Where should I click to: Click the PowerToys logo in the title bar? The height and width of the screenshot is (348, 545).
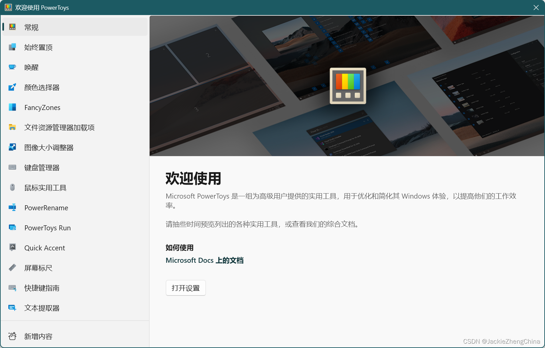(x=8, y=7)
